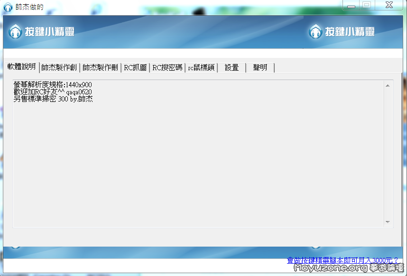Open the RC搜密碼 tab

(x=167, y=67)
